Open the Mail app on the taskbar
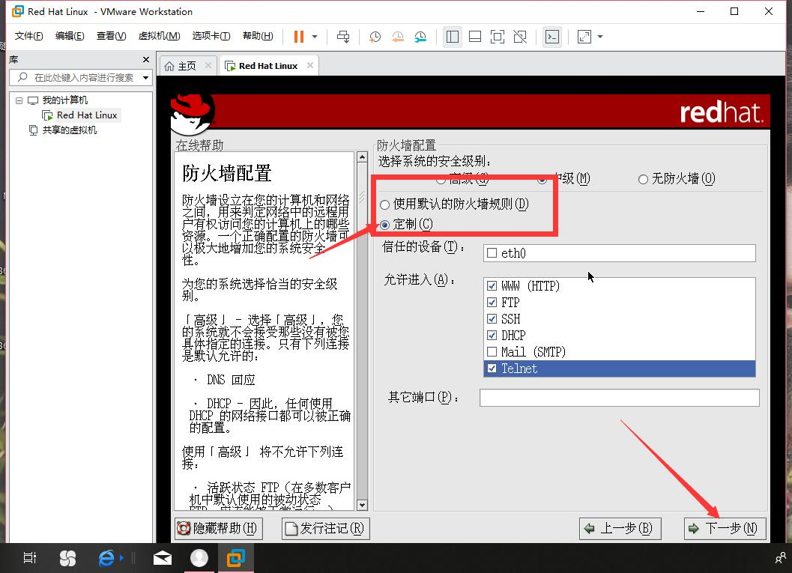Viewport: 792px width, 573px height. pyautogui.click(x=162, y=558)
